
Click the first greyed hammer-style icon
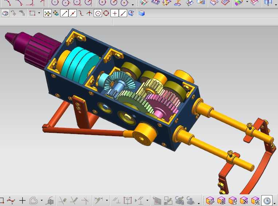click(179, 201)
